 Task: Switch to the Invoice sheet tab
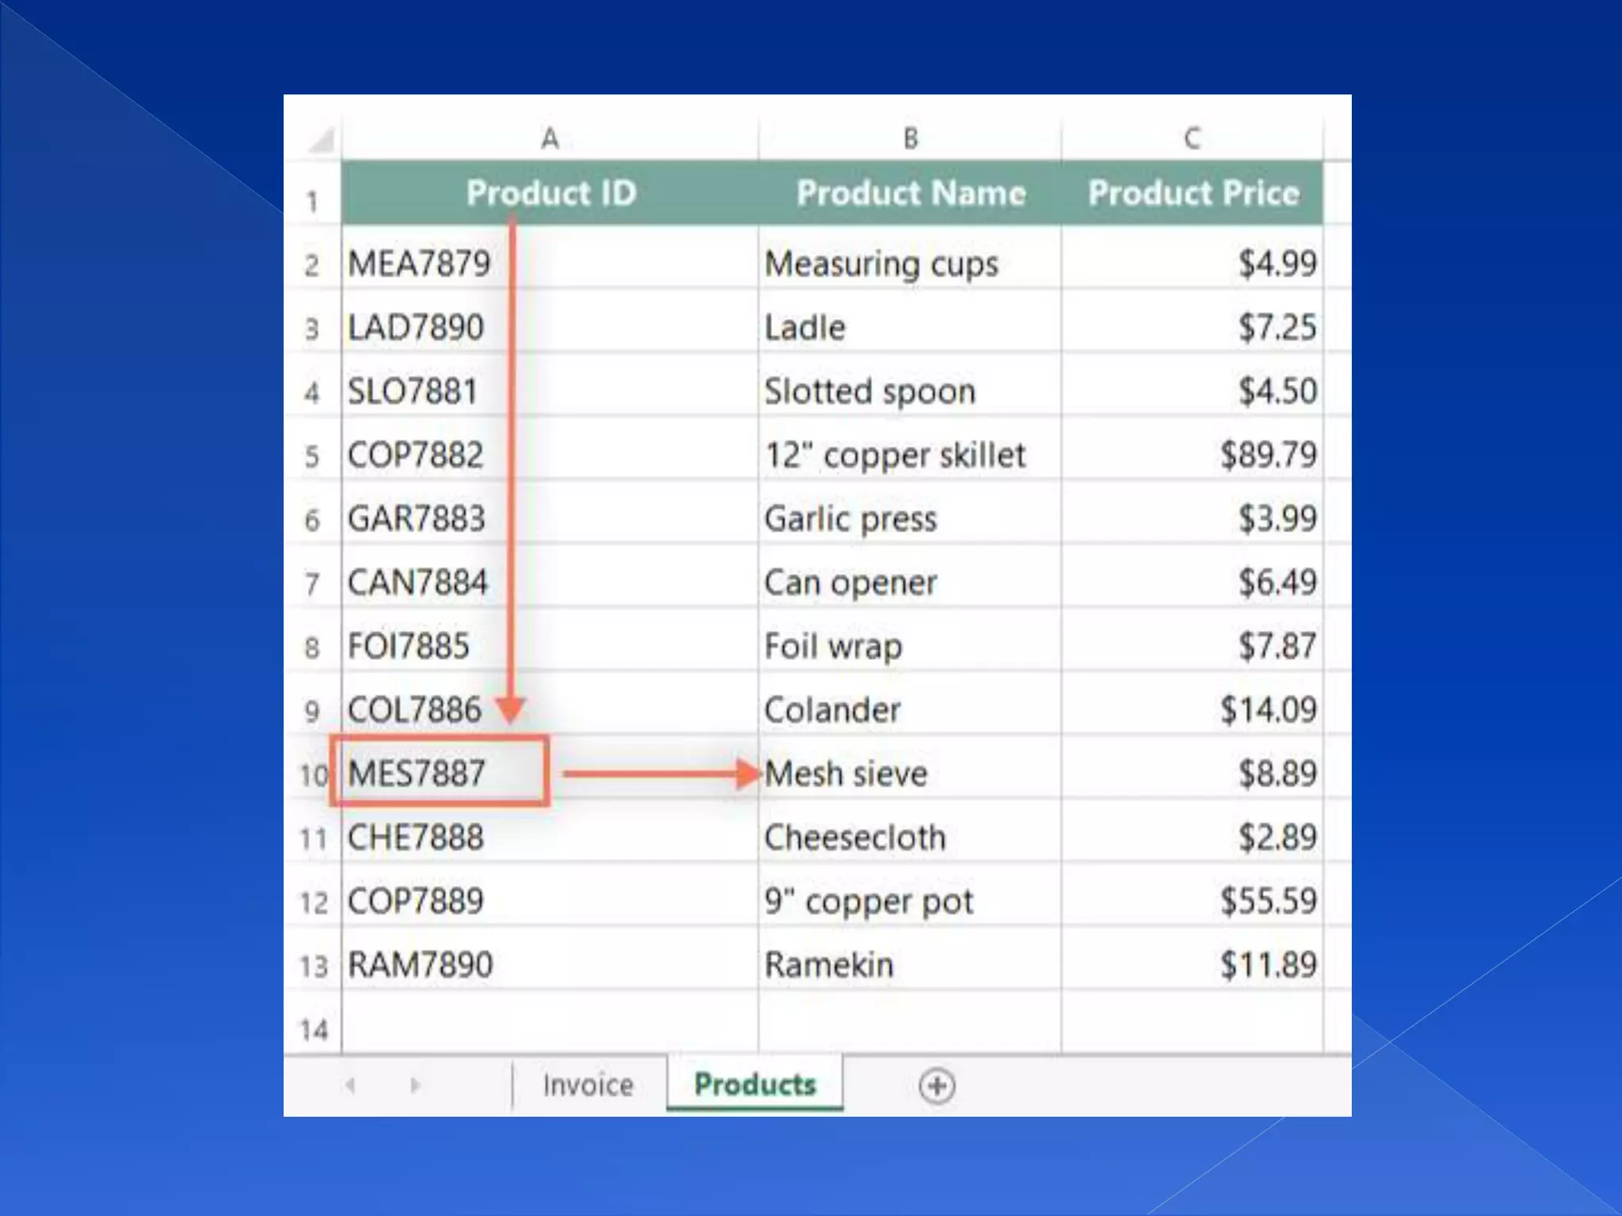pyautogui.click(x=588, y=1085)
